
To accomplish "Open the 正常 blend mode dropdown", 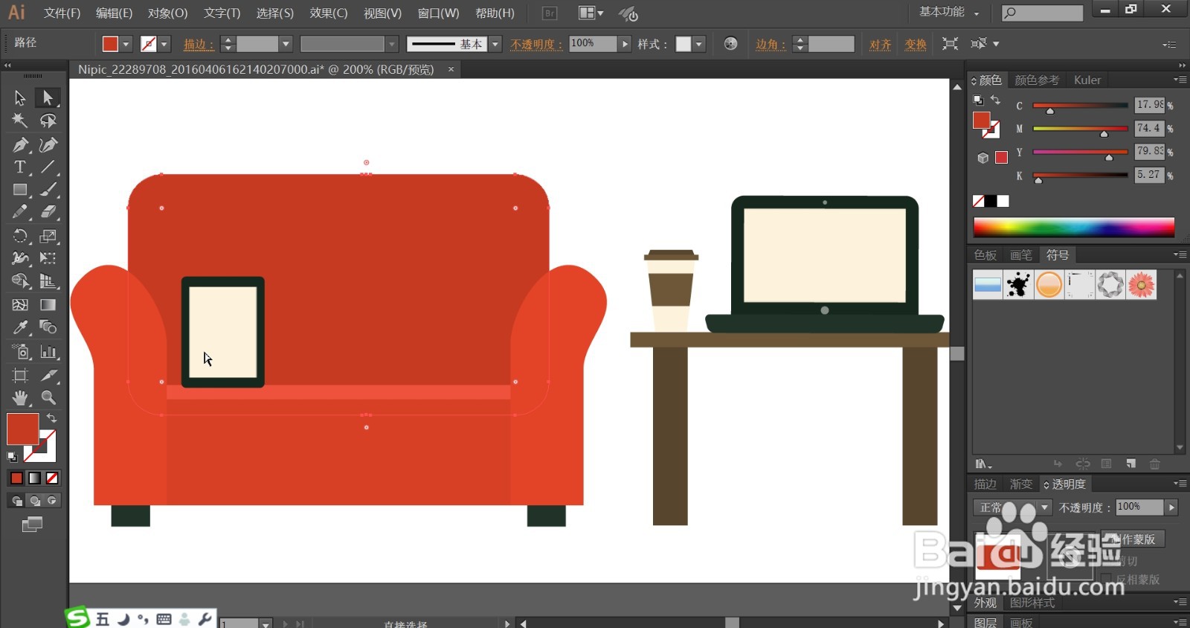I will [1011, 507].
